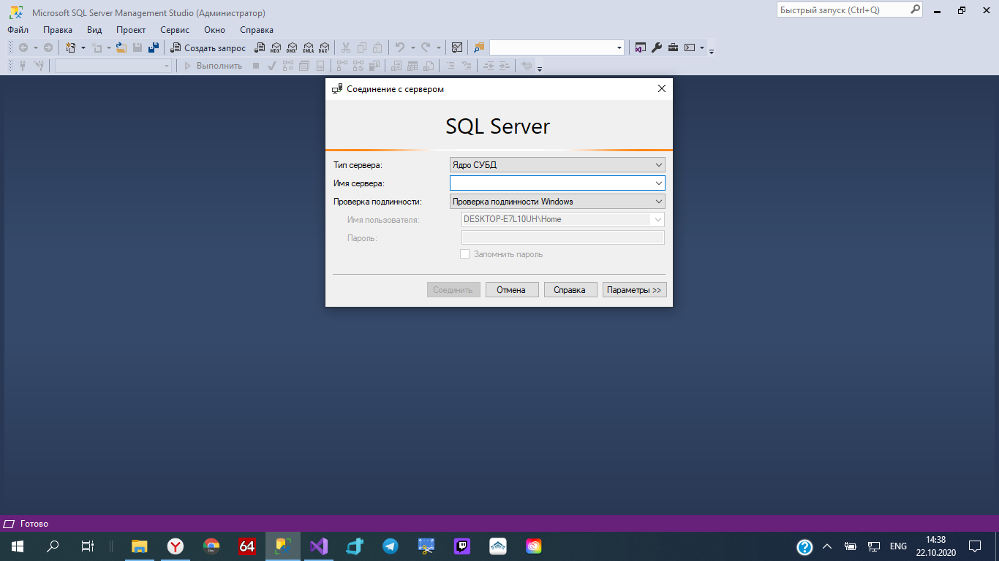Open the Правка menu

point(58,30)
